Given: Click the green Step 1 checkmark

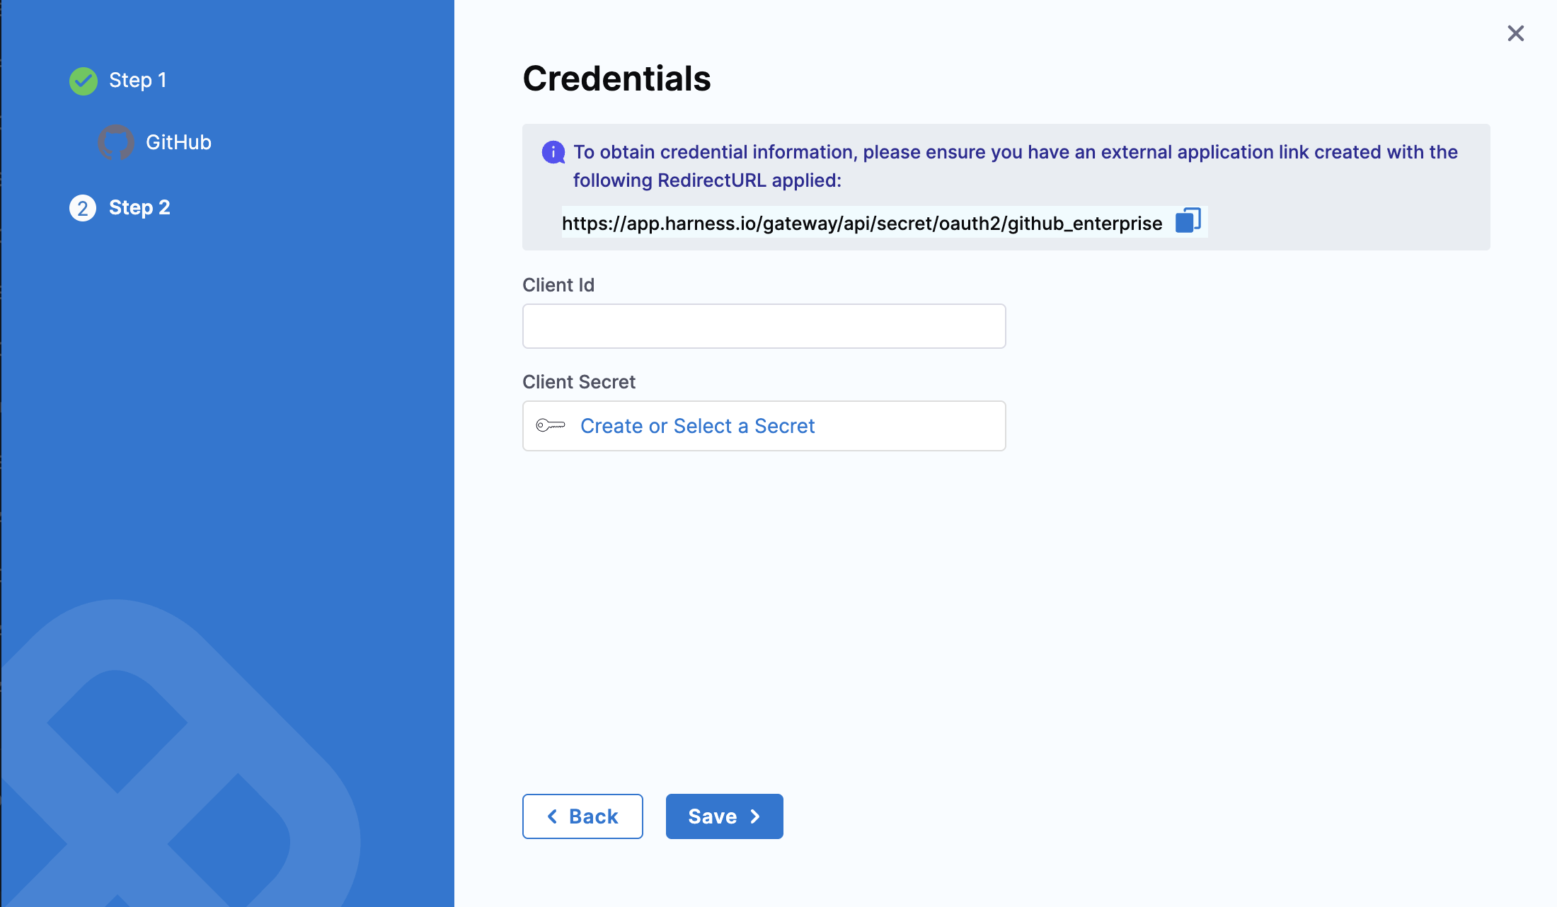Looking at the screenshot, I should point(84,81).
